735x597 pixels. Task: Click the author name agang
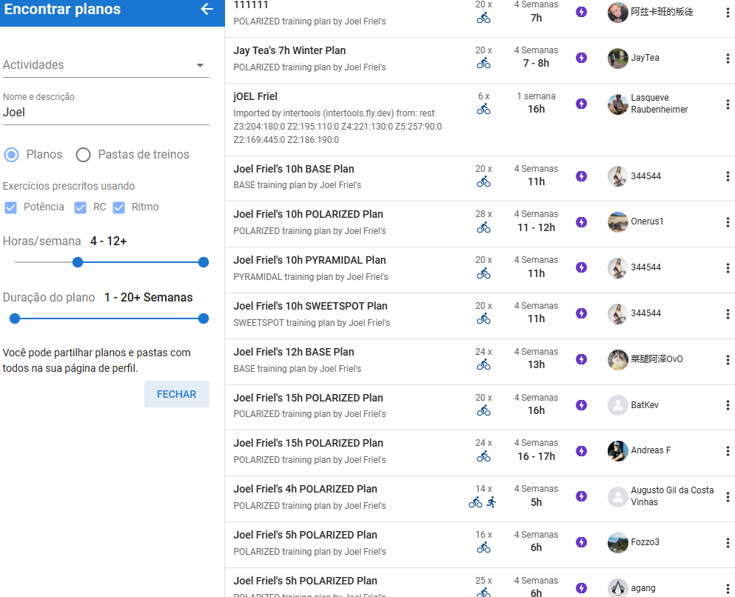click(643, 588)
